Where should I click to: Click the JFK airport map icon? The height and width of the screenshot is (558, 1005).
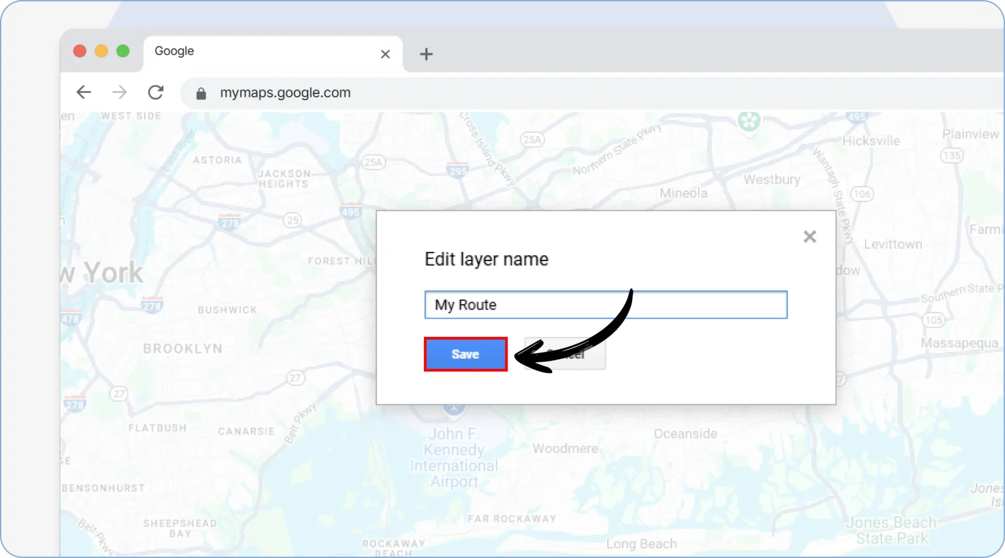[x=453, y=410]
